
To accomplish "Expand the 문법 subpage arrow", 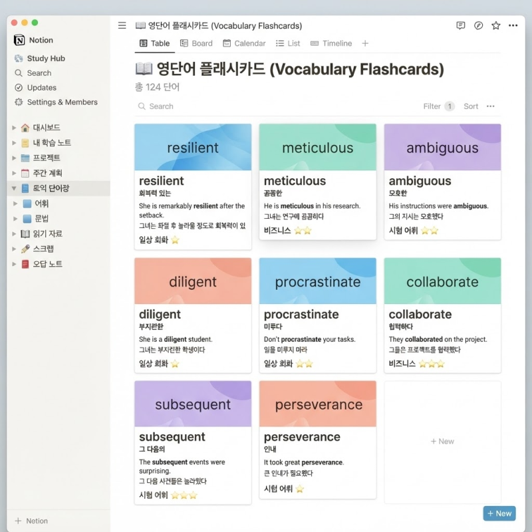I will [15, 219].
